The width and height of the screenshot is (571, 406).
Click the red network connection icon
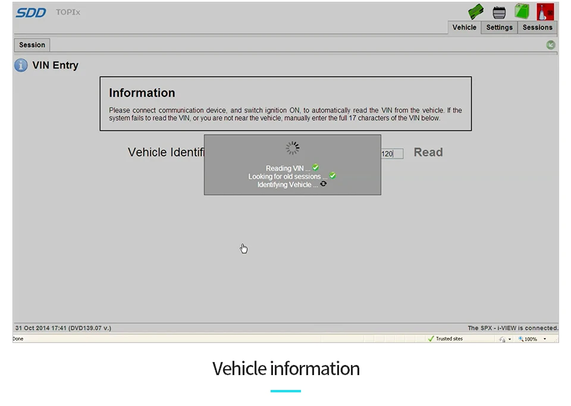point(545,12)
